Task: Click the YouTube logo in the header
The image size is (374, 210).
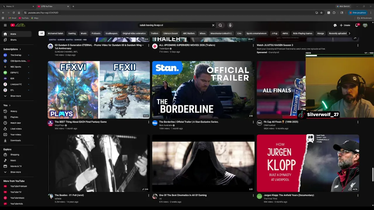Action: pyautogui.click(x=18, y=25)
